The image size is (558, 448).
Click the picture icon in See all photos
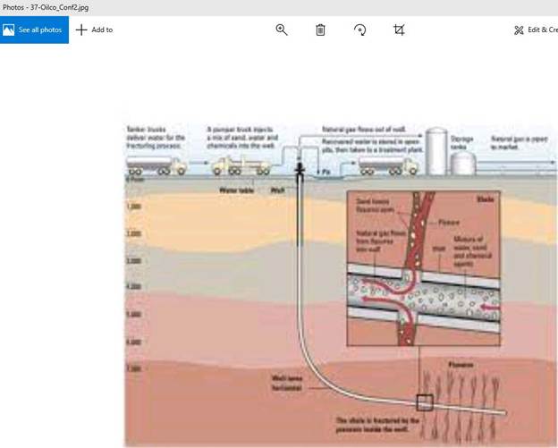[x=9, y=30]
